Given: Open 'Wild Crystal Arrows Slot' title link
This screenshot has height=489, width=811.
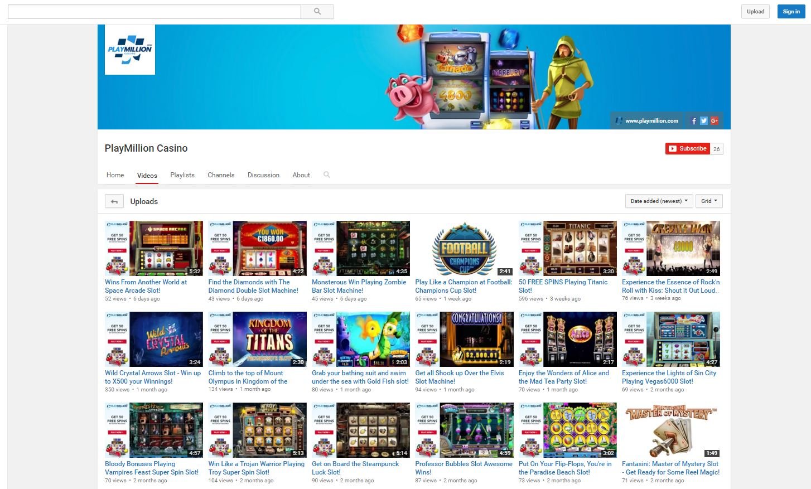Looking at the screenshot, I should [x=153, y=377].
